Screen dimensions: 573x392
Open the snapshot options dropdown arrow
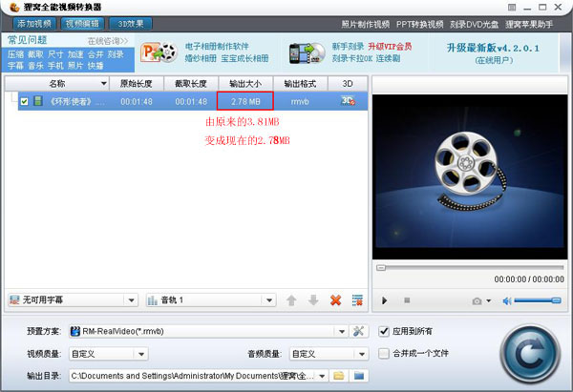pos(489,301)
